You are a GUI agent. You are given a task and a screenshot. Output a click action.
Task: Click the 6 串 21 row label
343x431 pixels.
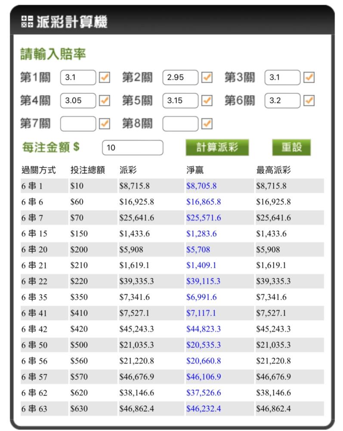34,265
